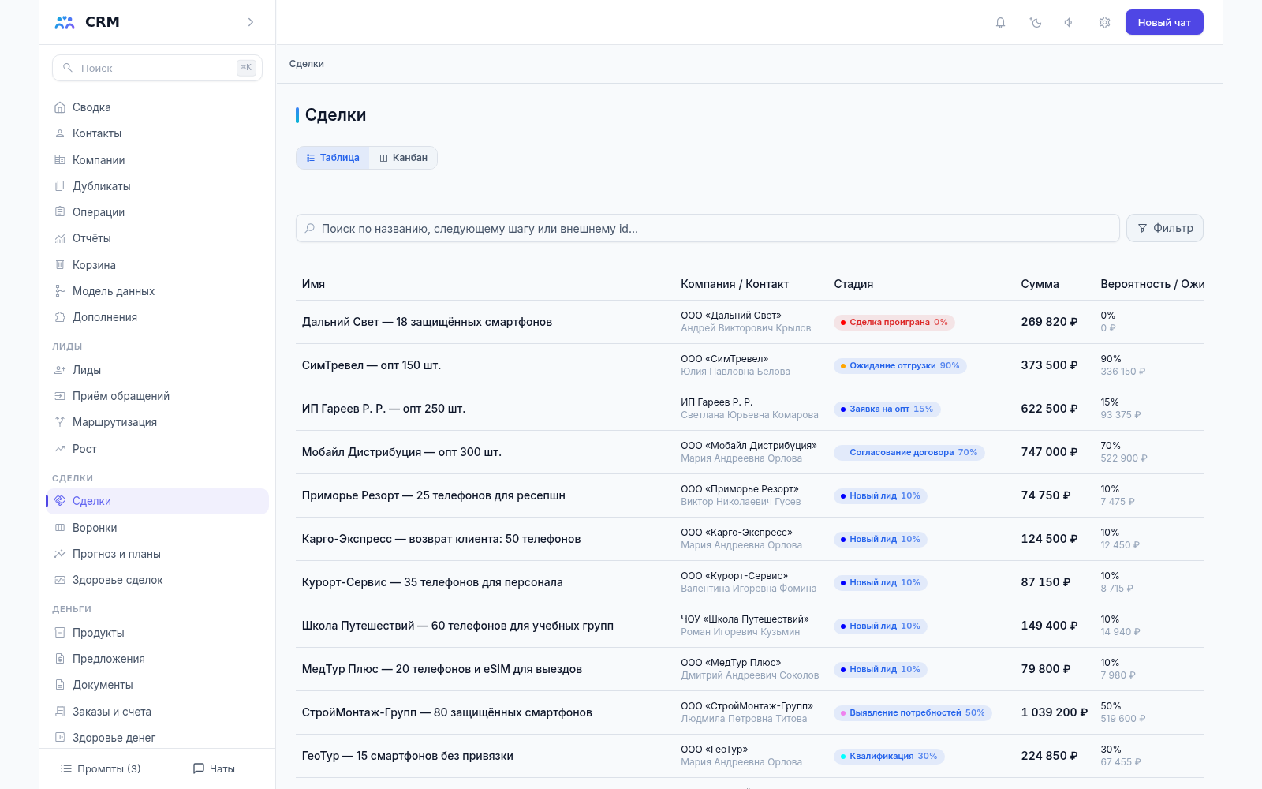This screenshot has height=789, width=1262.
Task: Open Воронки in the sidebar
Action: [157, 528]
